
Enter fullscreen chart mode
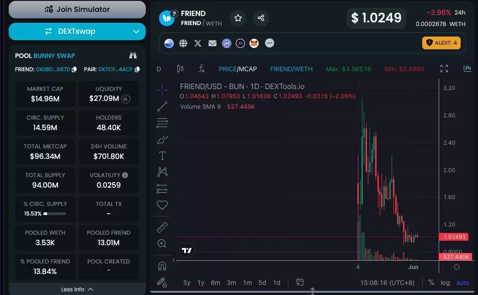coord(444,68)
